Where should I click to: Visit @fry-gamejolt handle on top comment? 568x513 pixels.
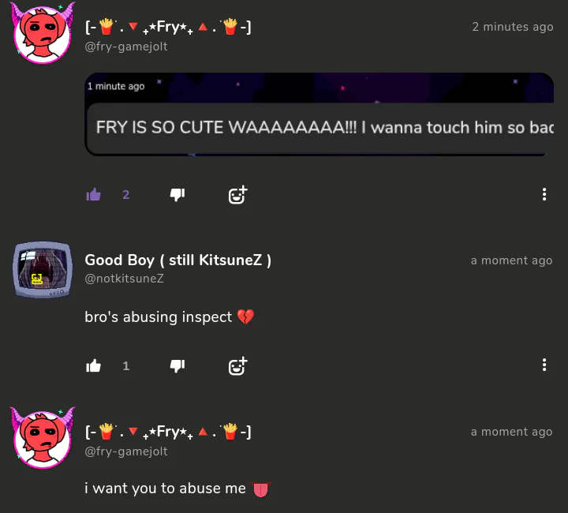[x=126, y=47]
